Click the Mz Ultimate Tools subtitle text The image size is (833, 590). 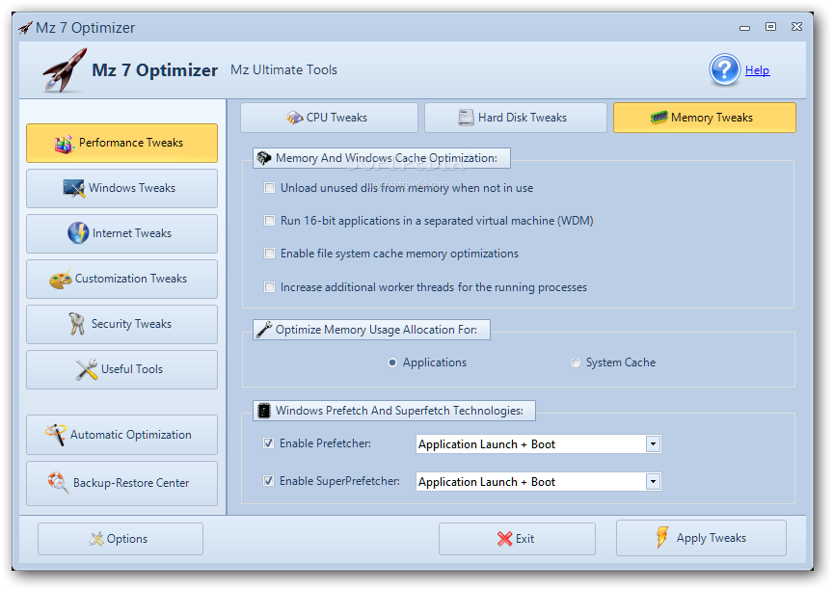pos(283,69)
